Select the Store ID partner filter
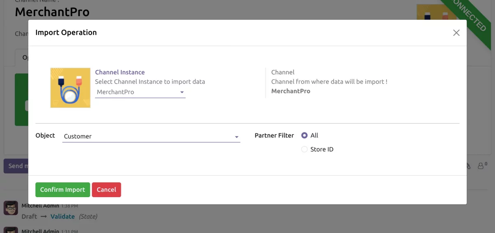The width and height of the screenshot is (495, 233). [x=304, y=149]
